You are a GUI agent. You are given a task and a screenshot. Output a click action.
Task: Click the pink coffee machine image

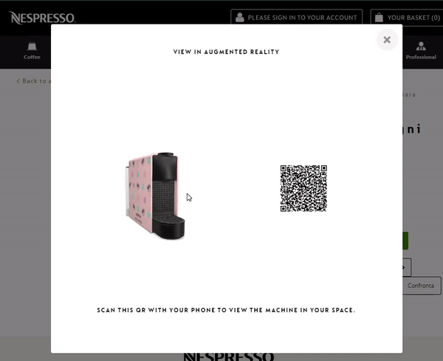pos(155,196)
